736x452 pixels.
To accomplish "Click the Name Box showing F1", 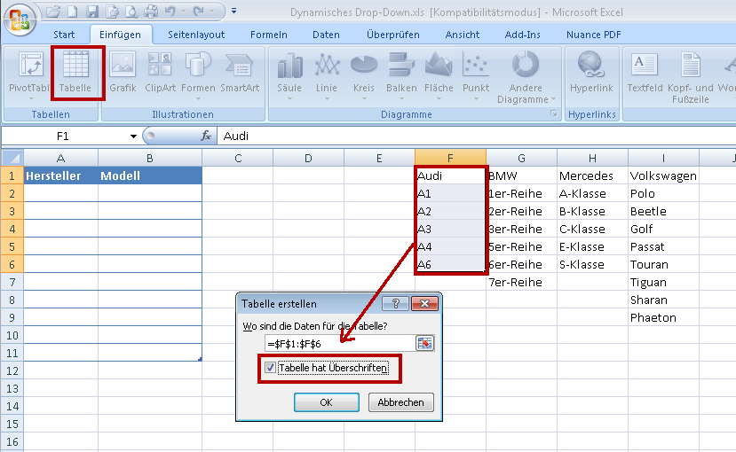I will [x=64, y=136].
